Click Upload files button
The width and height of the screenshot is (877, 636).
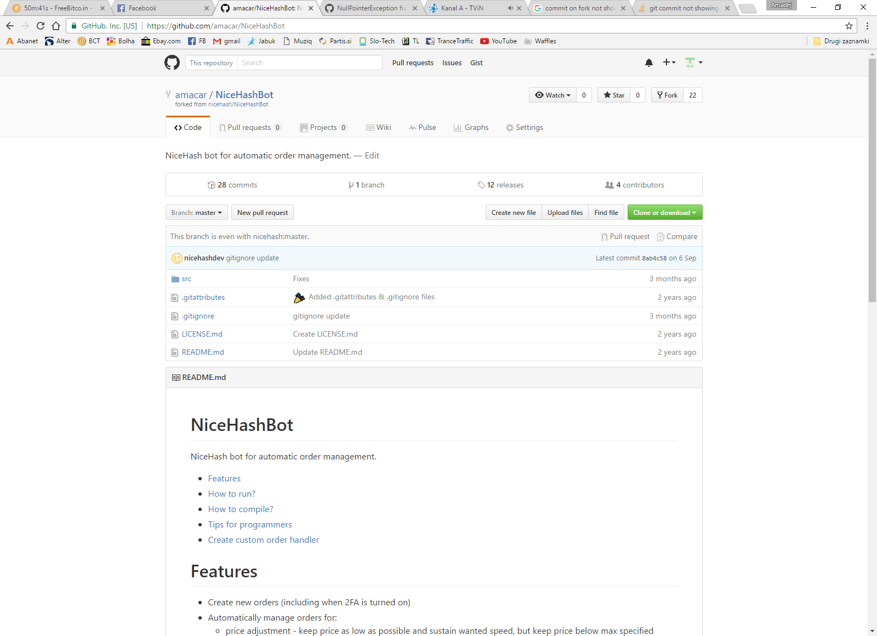click(565, 213)
